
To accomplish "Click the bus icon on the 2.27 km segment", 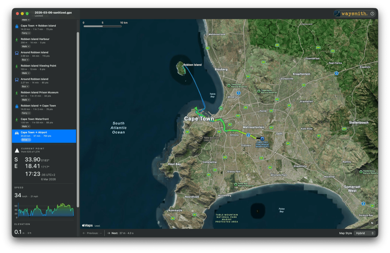I will click(x=17, y=80).
